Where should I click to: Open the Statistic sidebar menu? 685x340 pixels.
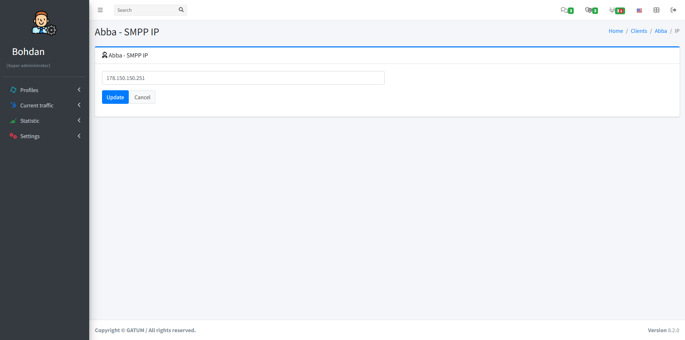pyautogui.click(x=30, y=121)
